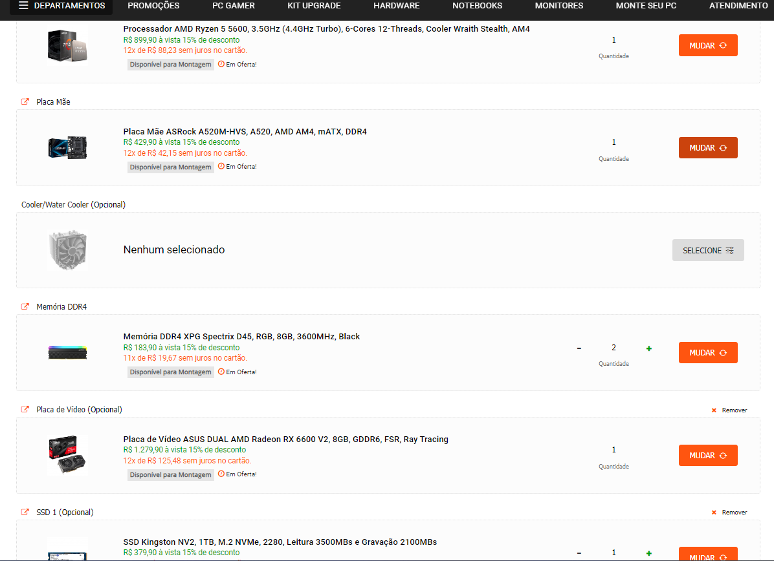Screen dimensions: 774x561
Task: Decrease XPG Spectrix memory quantity with minus
Action: 579,348
